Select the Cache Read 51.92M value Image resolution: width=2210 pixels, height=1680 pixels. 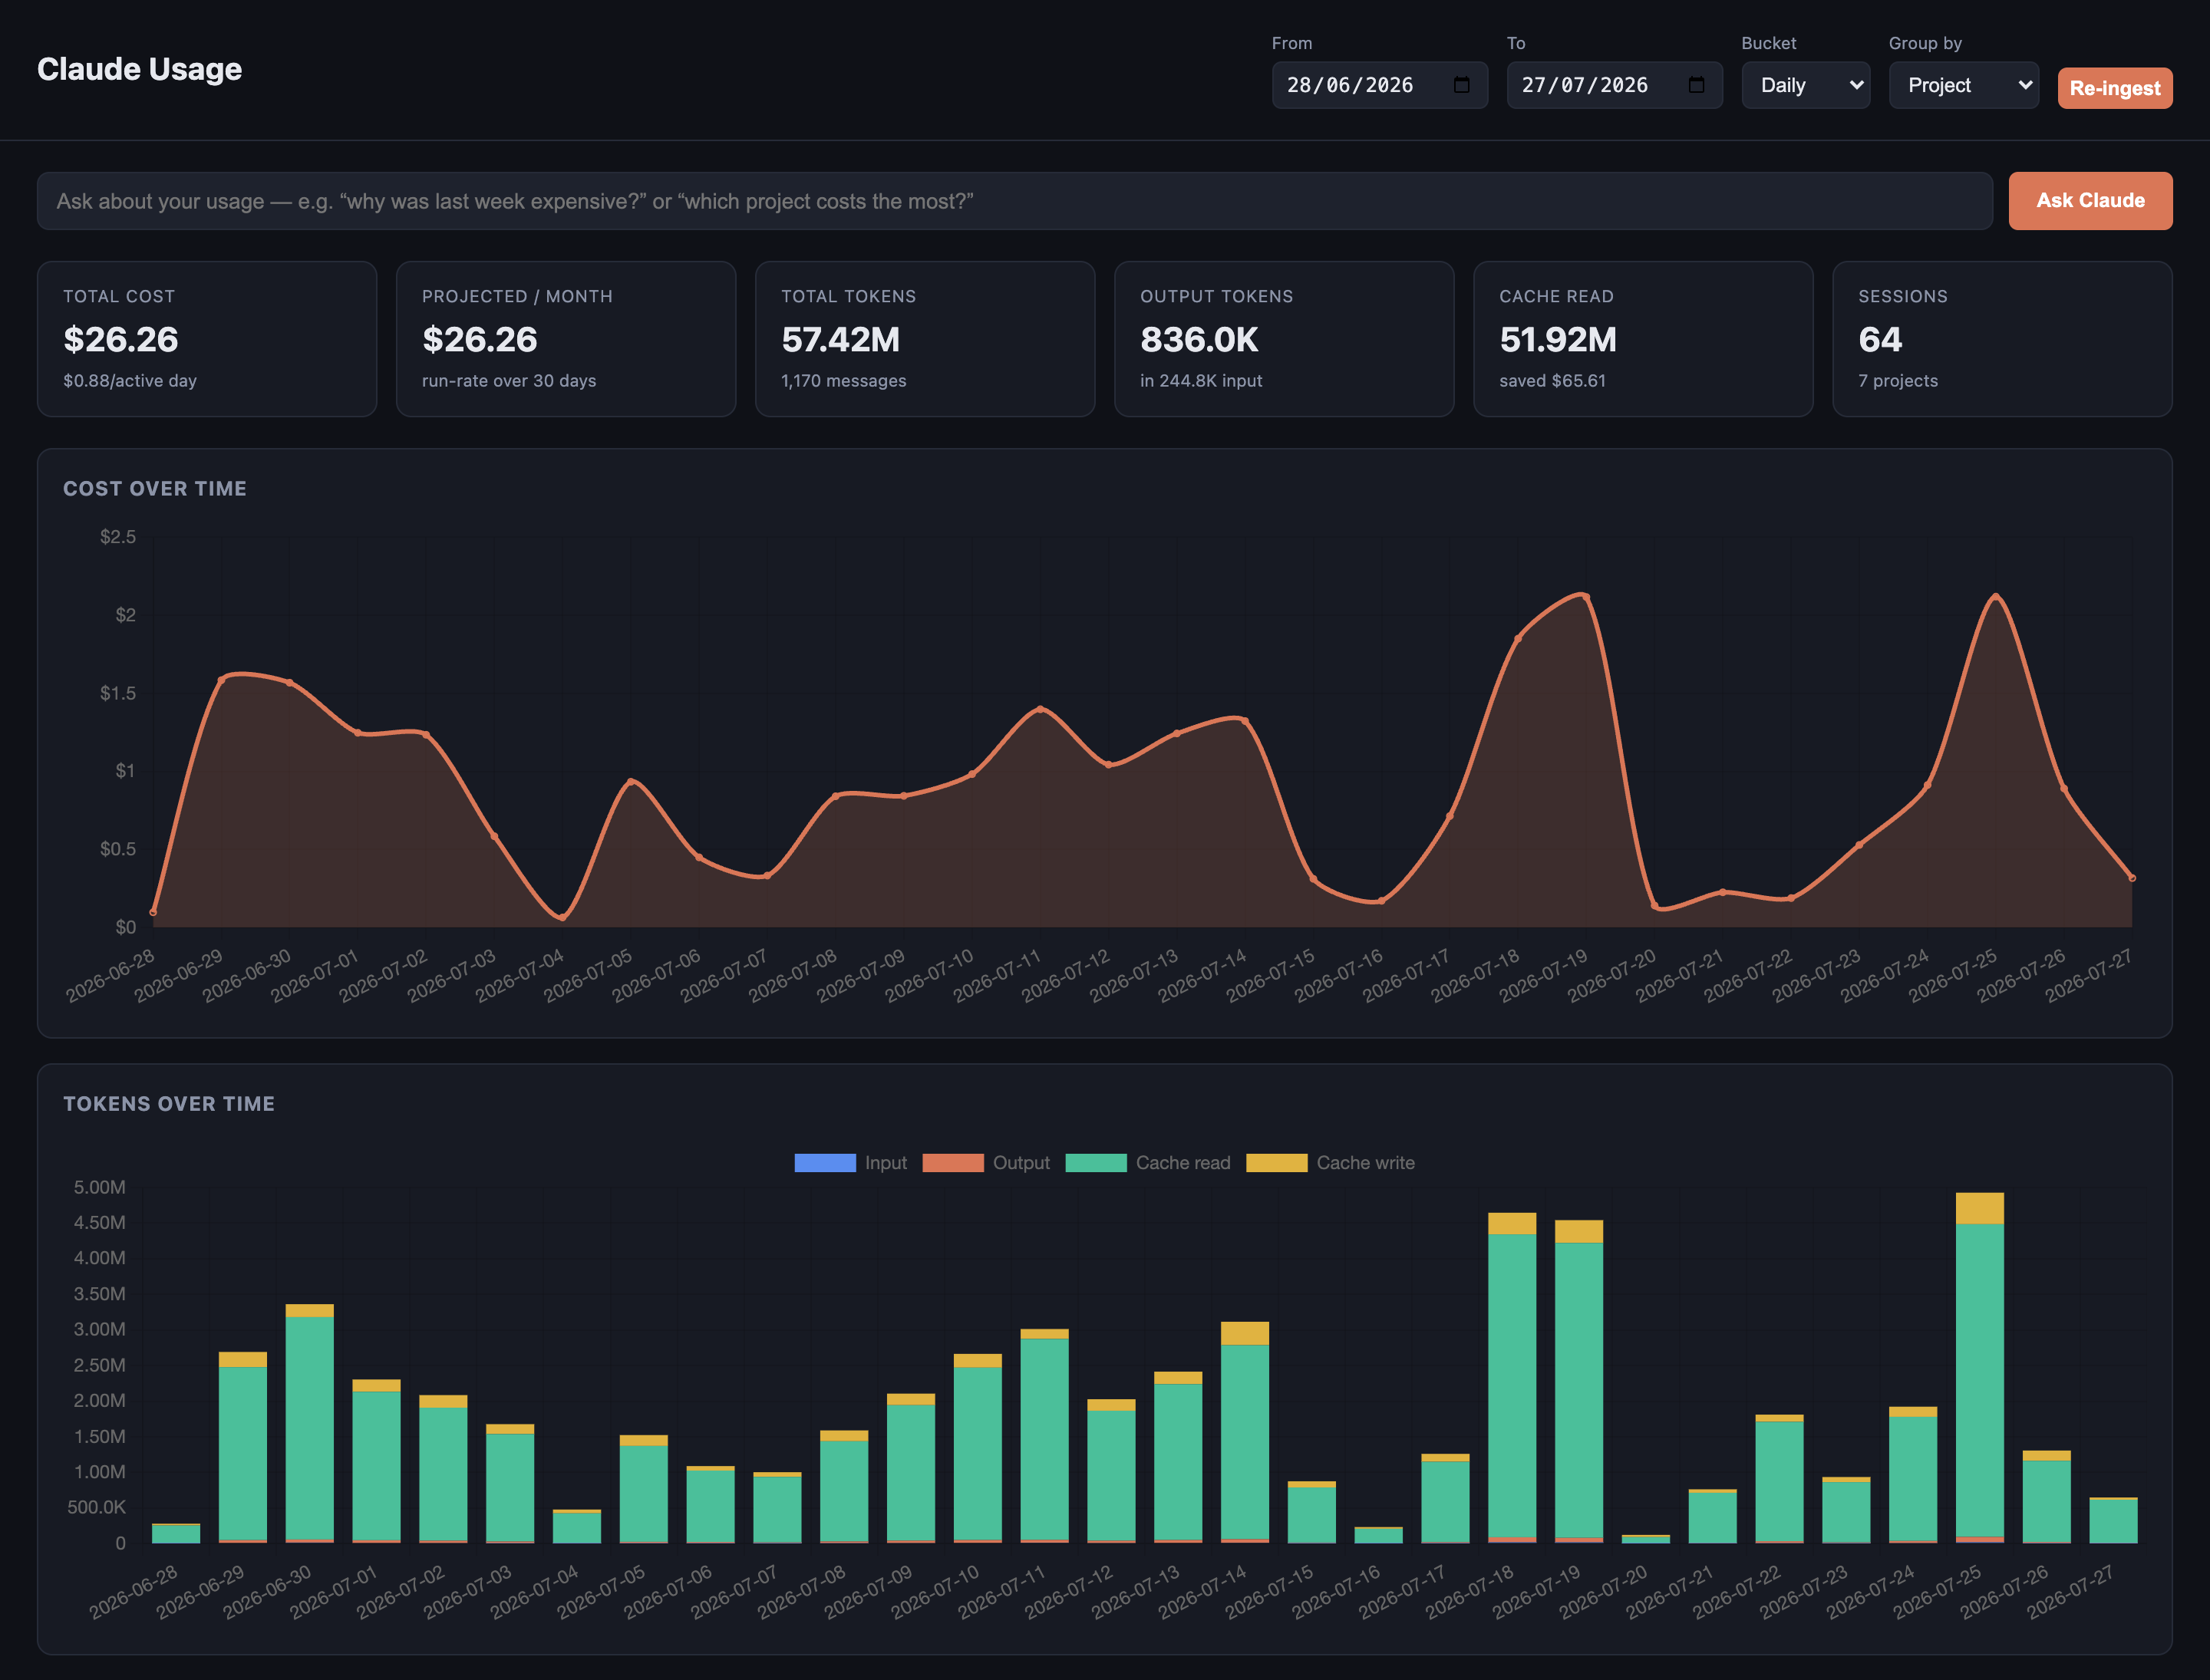pos(1558,340)
